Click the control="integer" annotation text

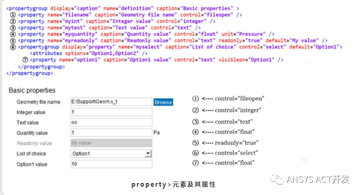[x=238, y=110]
